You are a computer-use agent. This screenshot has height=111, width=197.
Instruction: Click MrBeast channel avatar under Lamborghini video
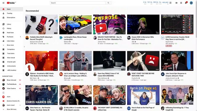61,38
